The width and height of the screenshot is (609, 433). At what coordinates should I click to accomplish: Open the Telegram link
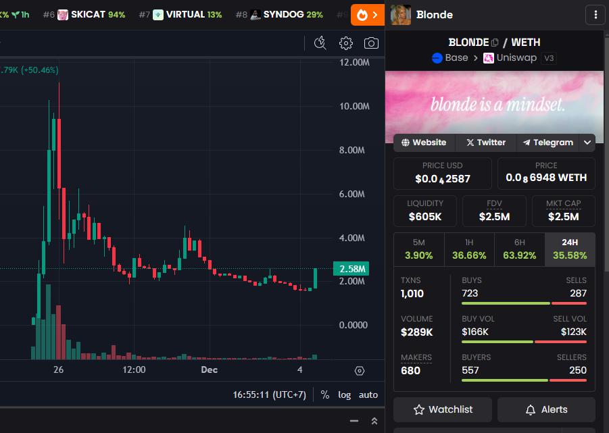547,143
